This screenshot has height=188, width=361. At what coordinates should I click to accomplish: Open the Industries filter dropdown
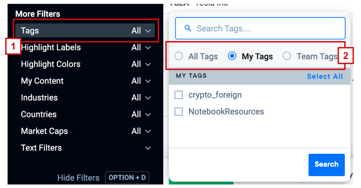point(86,98)
